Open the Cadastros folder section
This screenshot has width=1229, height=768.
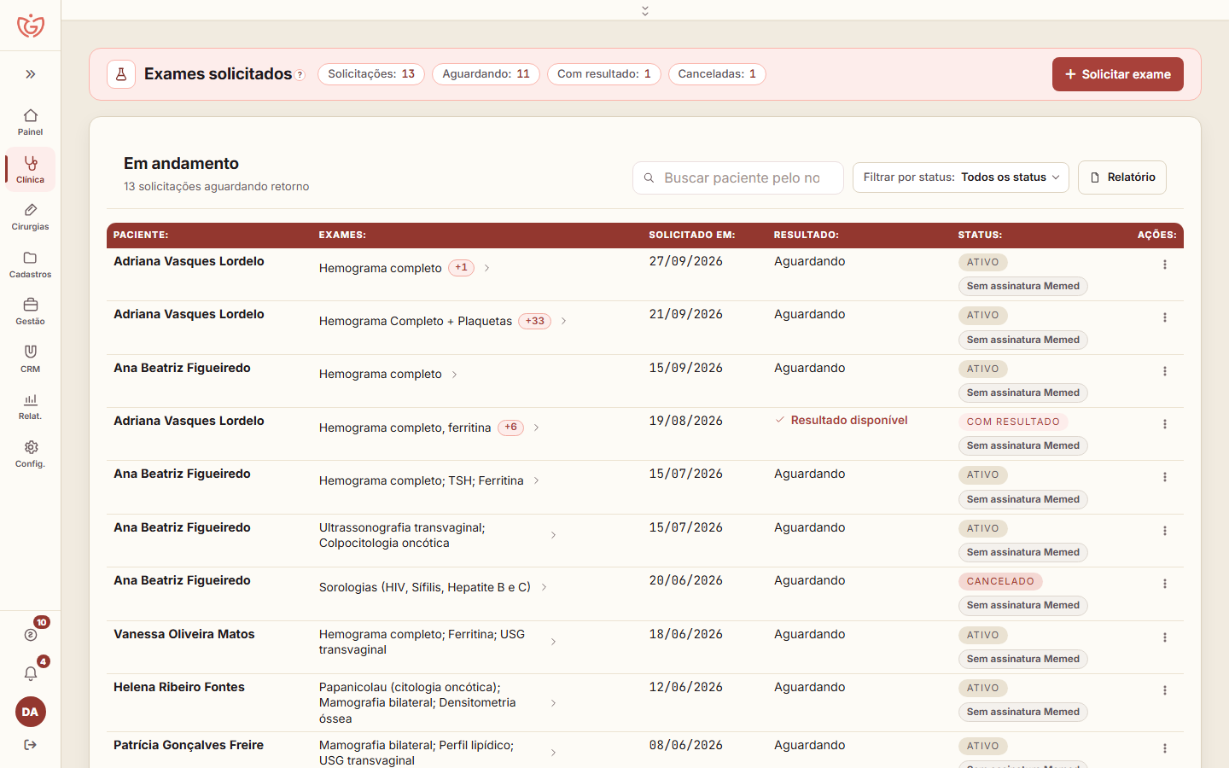pos(31,265)
